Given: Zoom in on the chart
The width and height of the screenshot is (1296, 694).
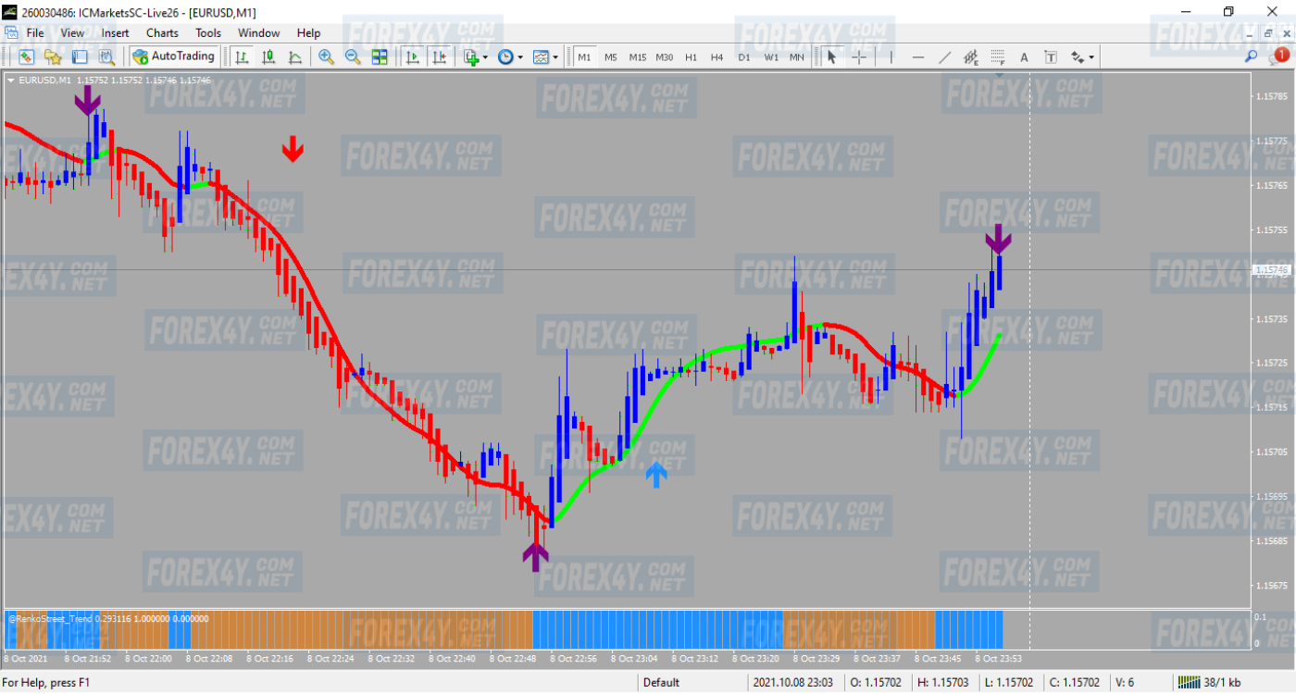Looking at the screenshot, I should [324, 56].
